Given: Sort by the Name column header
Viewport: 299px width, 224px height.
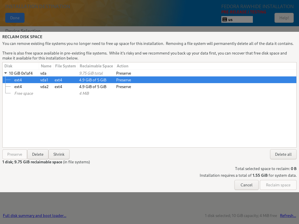Looking at the screenshot, I should point(46,66).
